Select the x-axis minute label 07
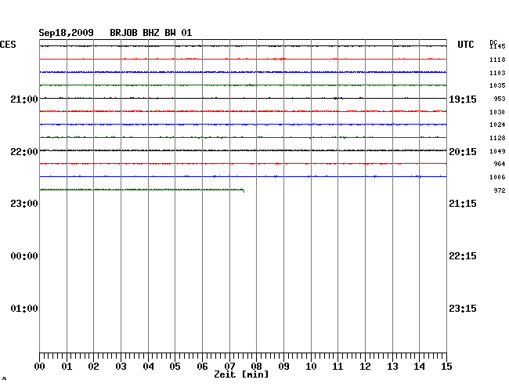509x387 pixels. pos(229,367)
